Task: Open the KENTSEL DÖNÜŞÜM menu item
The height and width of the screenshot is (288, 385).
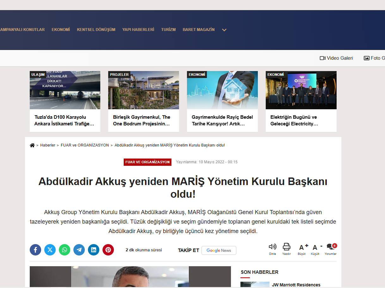Action: click(x=96, y=30)
